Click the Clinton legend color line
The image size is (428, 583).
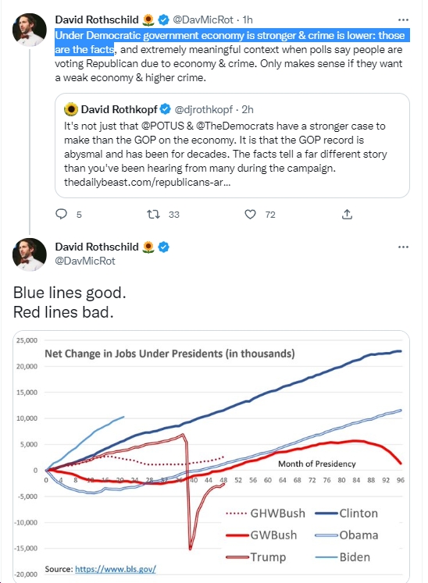pyautogui.click(x=326, y=514)
